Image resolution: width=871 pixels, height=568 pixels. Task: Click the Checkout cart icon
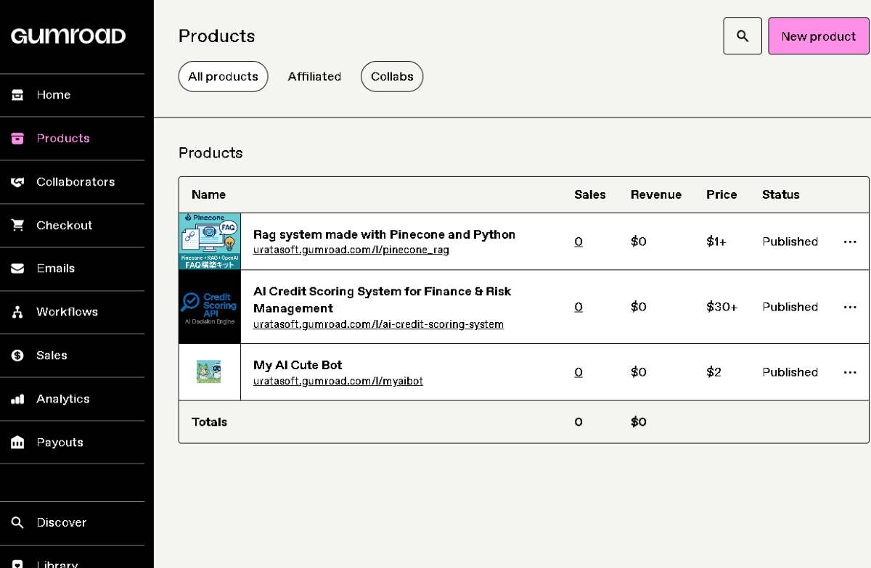tap(18, 226)
